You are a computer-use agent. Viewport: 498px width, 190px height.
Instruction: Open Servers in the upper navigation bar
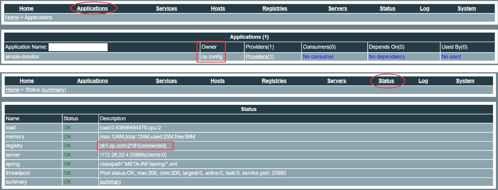point(338,9)
